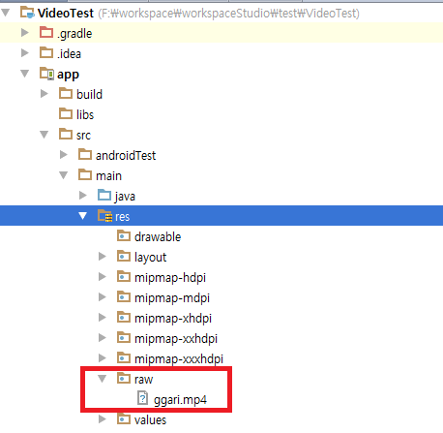Image resolution: width=443 pixels, height=433 pixels.
Task: Click the build folder icon
Action: (66, 93)
